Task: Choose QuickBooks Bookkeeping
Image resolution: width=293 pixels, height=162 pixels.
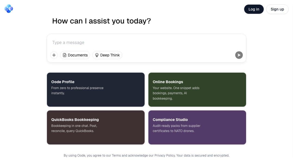Action: [x=95, y=127]
